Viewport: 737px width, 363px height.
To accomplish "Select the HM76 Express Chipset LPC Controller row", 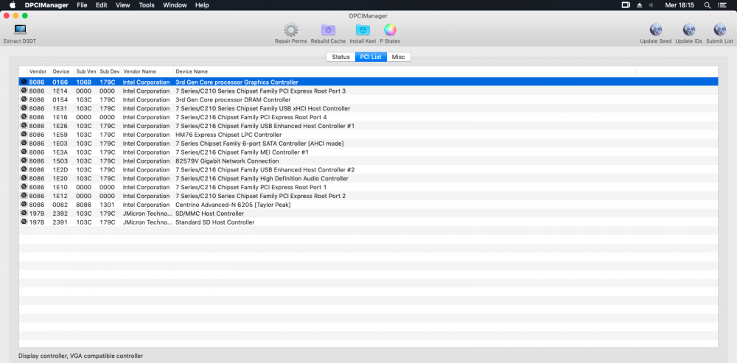I will pos(368,135).
